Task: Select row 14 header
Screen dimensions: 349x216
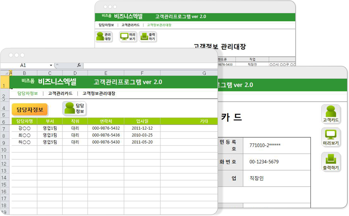Action: pos(4,177)
